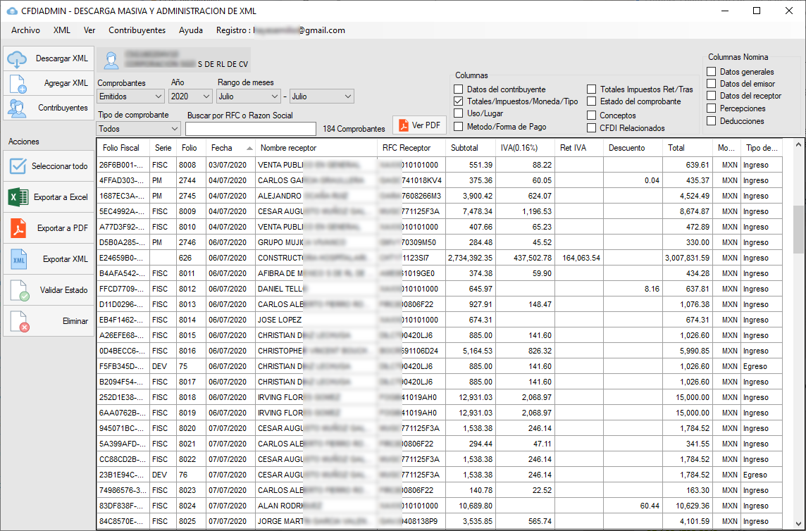Enable Datos del contribuyente checkbox
This screenshot has height=531, width=806.
[459, 89]
